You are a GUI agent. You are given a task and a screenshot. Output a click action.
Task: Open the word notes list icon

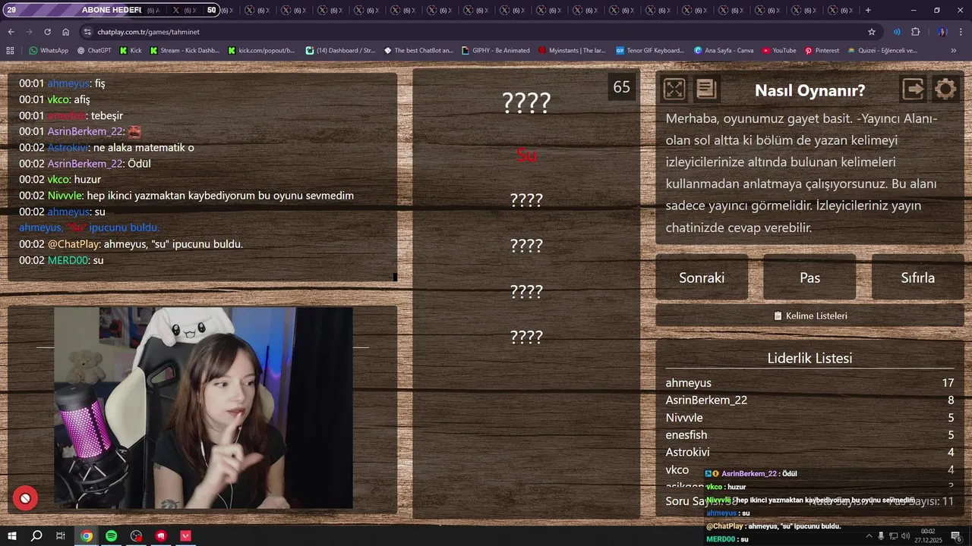point(706,89)
